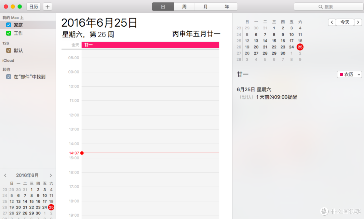Go to previous day with left chevron near 今天
The height and width of the screenshot is (219, 364).
coord(332,22)
